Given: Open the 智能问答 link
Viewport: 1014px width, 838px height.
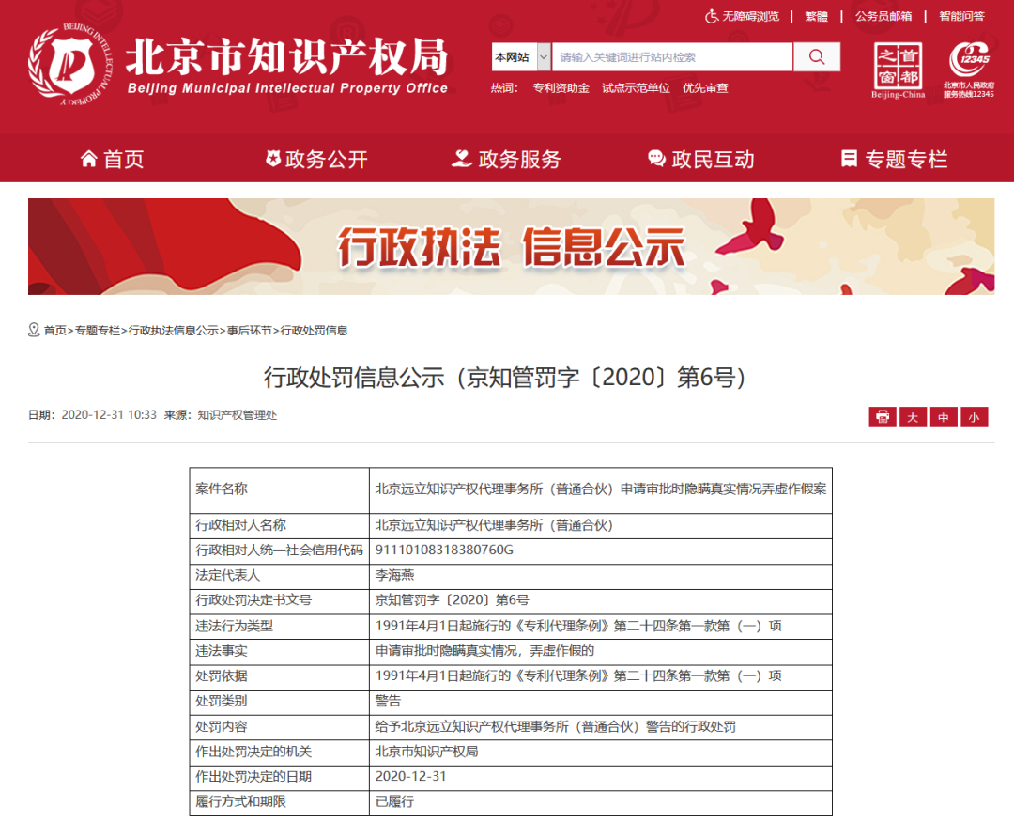Looking at the screenshot, I should (961, 16).
